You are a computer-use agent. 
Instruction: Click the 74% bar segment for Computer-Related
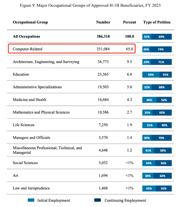point(161,49)
